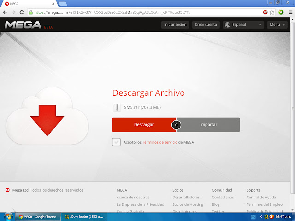Open the Español language dropdown
This screenshot has height=221, width=295.
coord(243,24)
